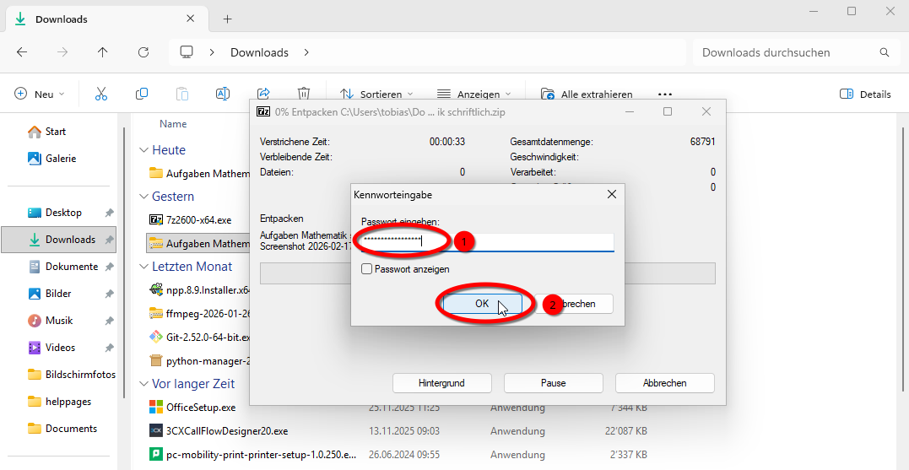Image resolution: width=909 pixels, height=470 pixels.
Task: Select OfficeSetup.exe file
Action: pyautogui.click(x=201, y=408)
